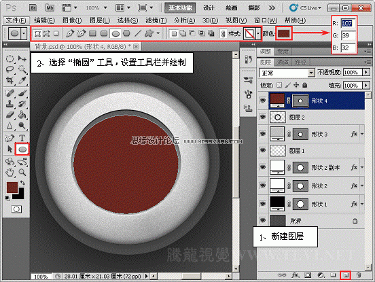This screenshot has width=375, height=282.
Task: Select the Clone Stamp tool
Action: tap(10, 104)
